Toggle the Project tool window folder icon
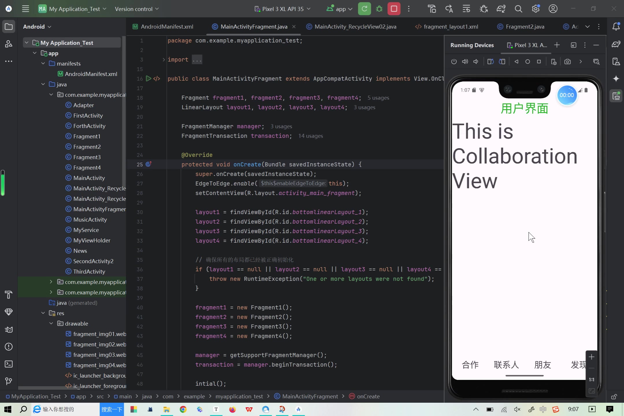This screenshot has height=416, width=624. 9,27
